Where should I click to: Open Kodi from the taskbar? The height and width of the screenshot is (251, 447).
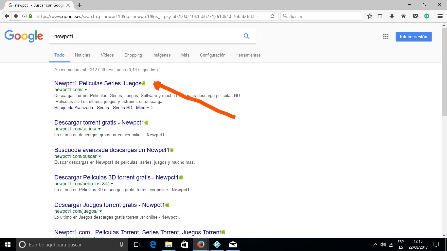217,244
